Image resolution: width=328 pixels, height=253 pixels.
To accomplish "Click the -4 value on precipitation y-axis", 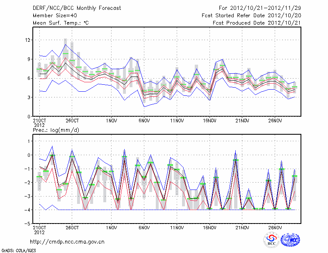I will (x=28, y=210).
